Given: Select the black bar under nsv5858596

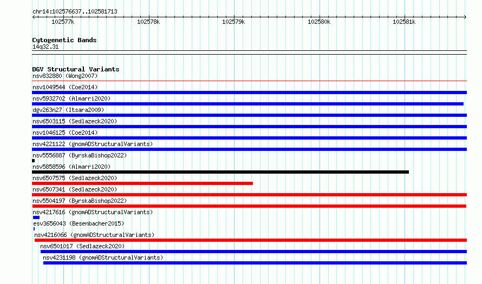Looking at the screenshot, I should [220, 172].
